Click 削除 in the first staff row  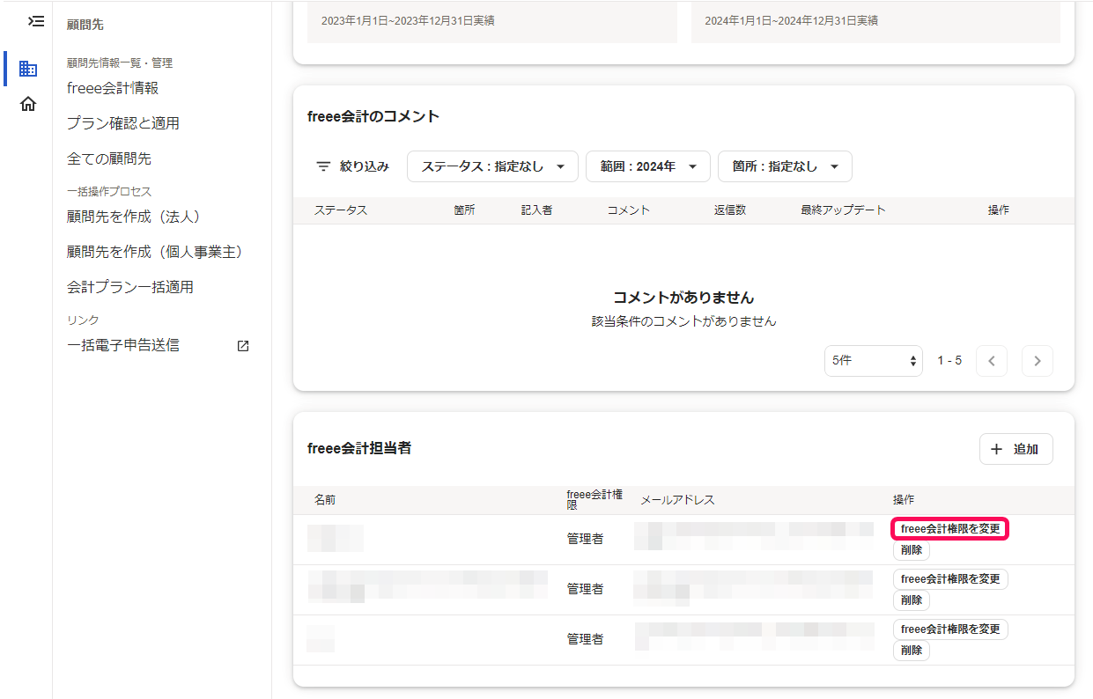pyautogui.click(x=912, y=550)
